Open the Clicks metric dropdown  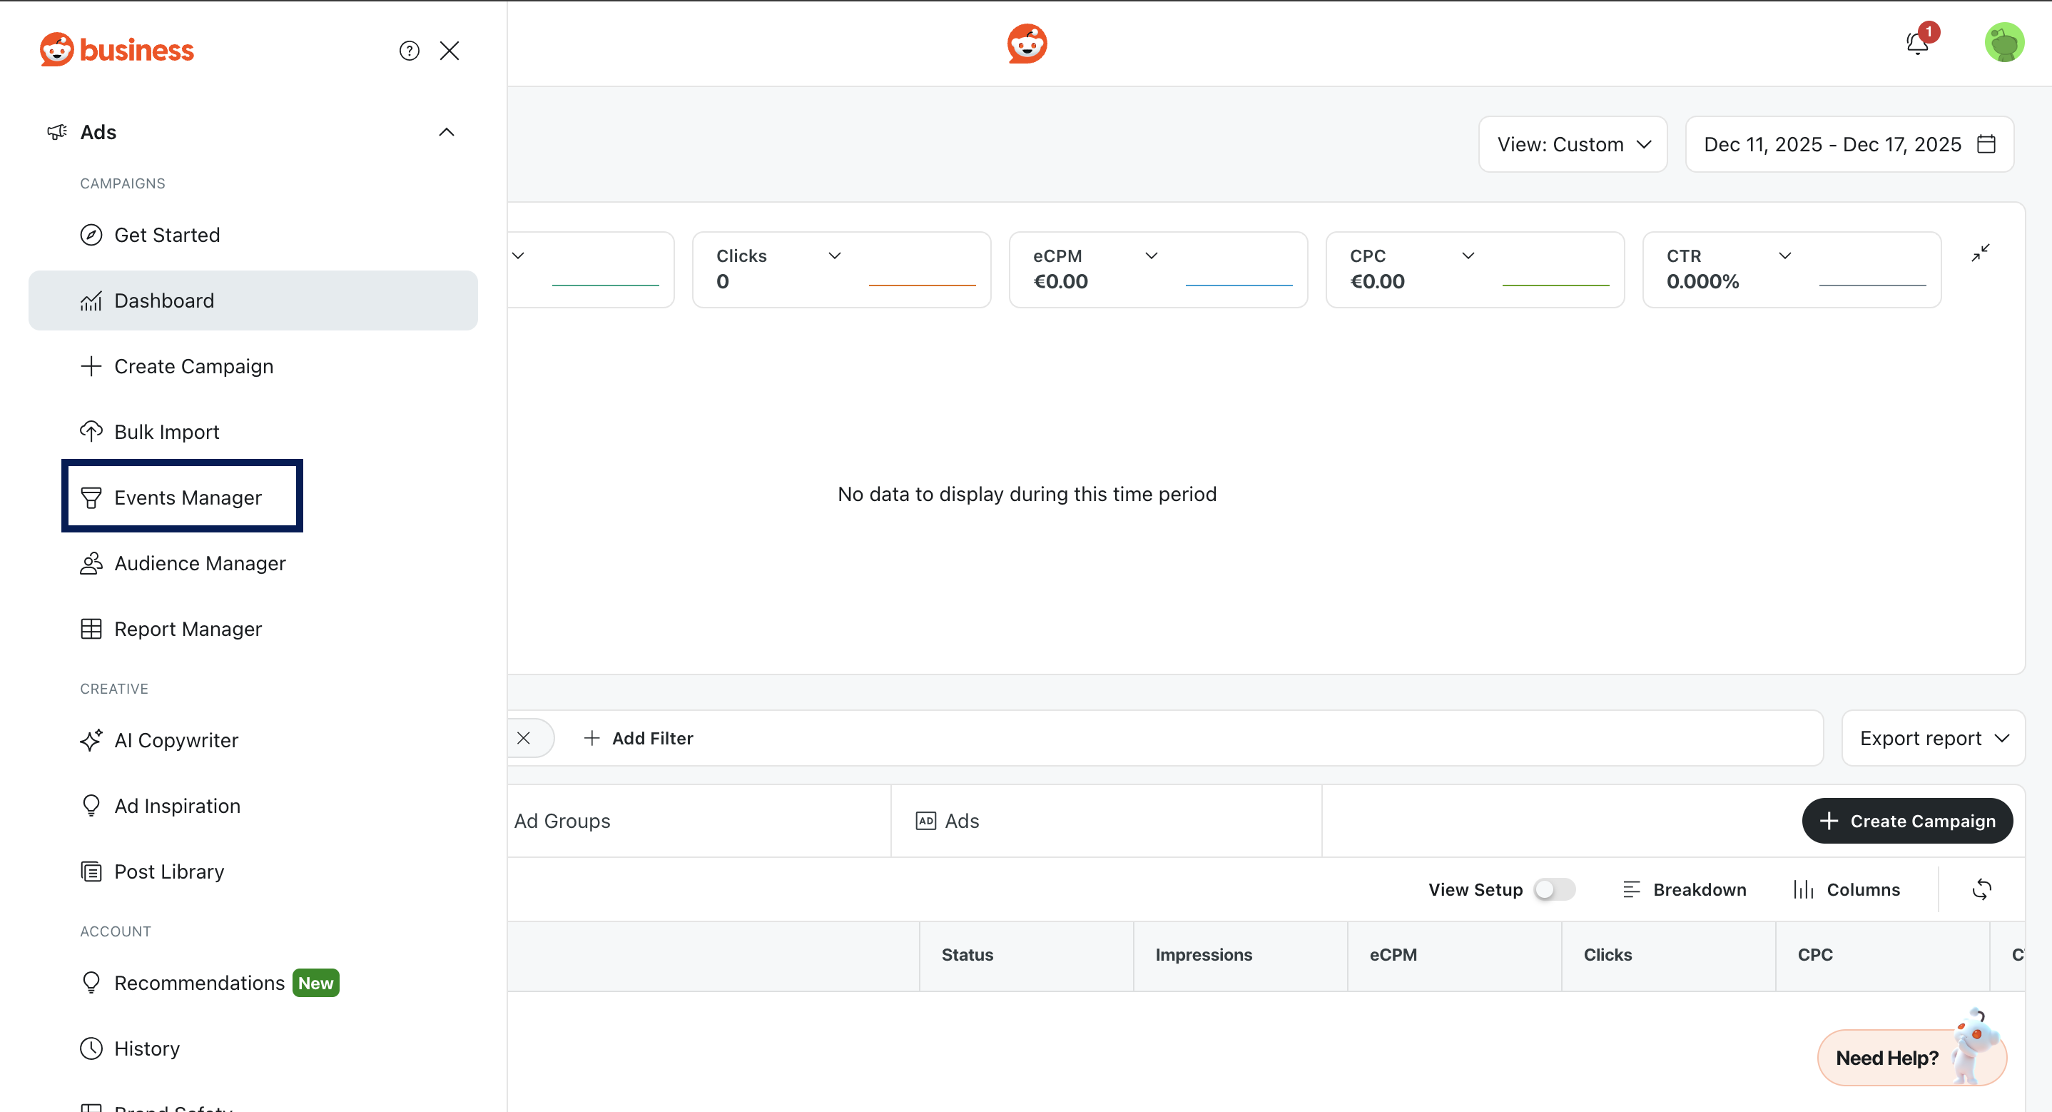coord(834,256)
